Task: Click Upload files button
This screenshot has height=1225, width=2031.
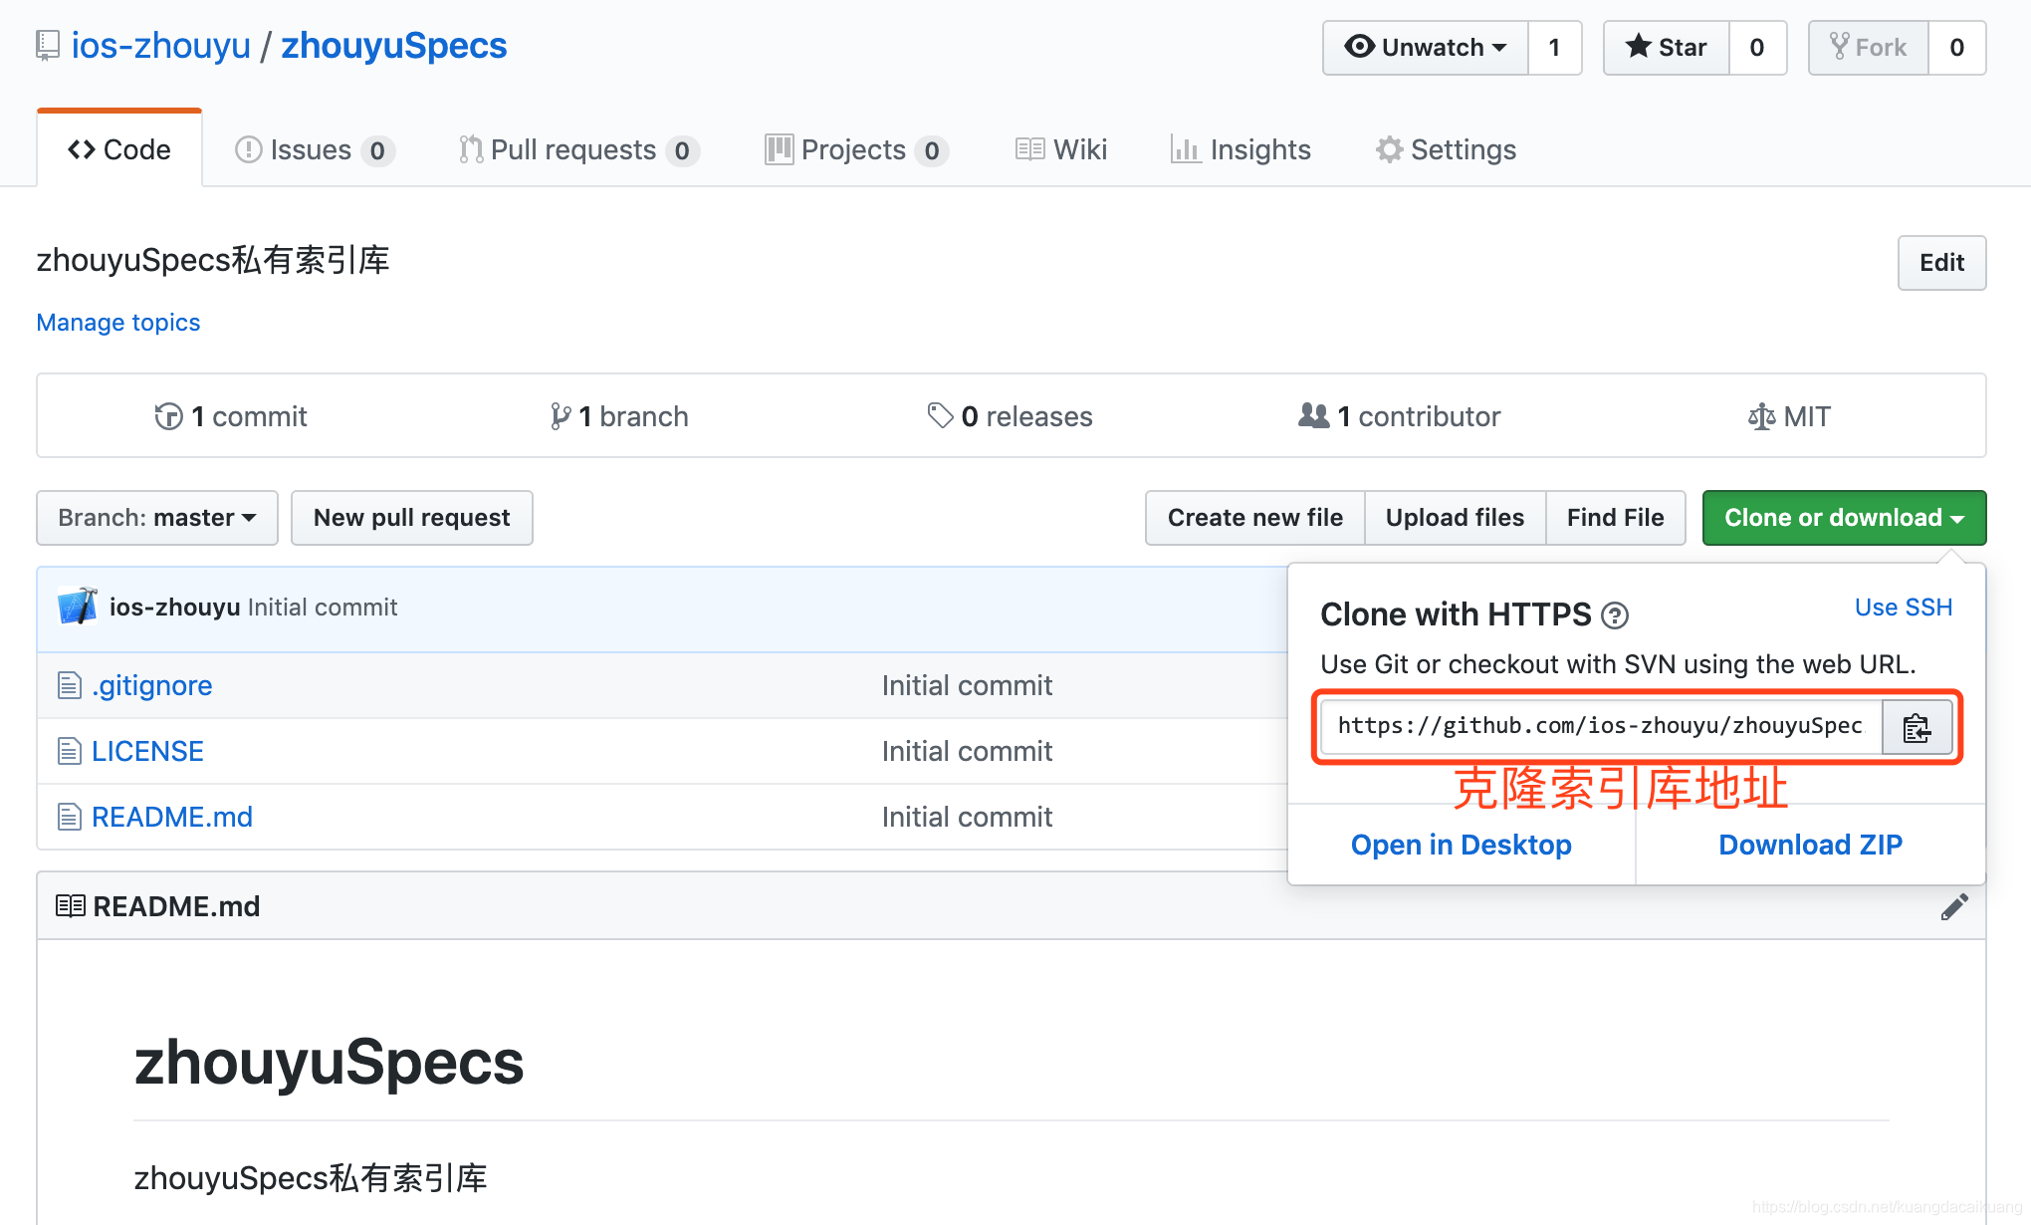Action: click(x=1455, y=518)
